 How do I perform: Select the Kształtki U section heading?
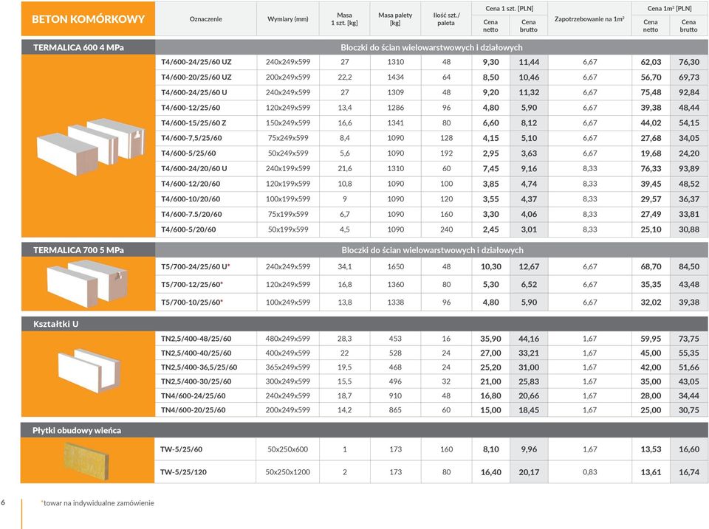click(55, 324)
